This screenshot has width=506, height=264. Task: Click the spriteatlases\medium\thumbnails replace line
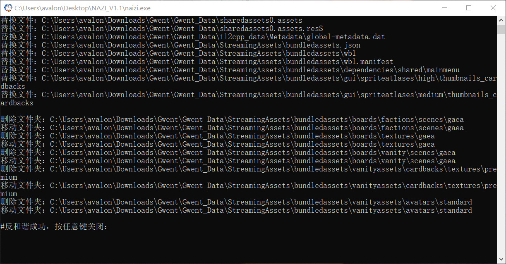[248, 95]
